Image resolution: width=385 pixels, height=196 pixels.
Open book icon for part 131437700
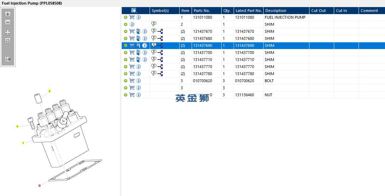pyautogui.click(x=138, y=53)
